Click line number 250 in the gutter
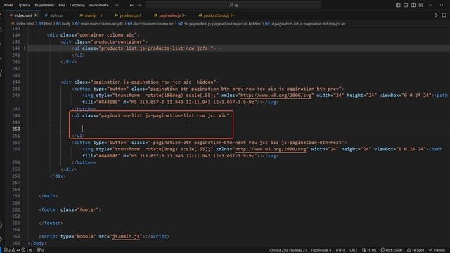This screenshot has width=450, height=253. pos(16,129)
